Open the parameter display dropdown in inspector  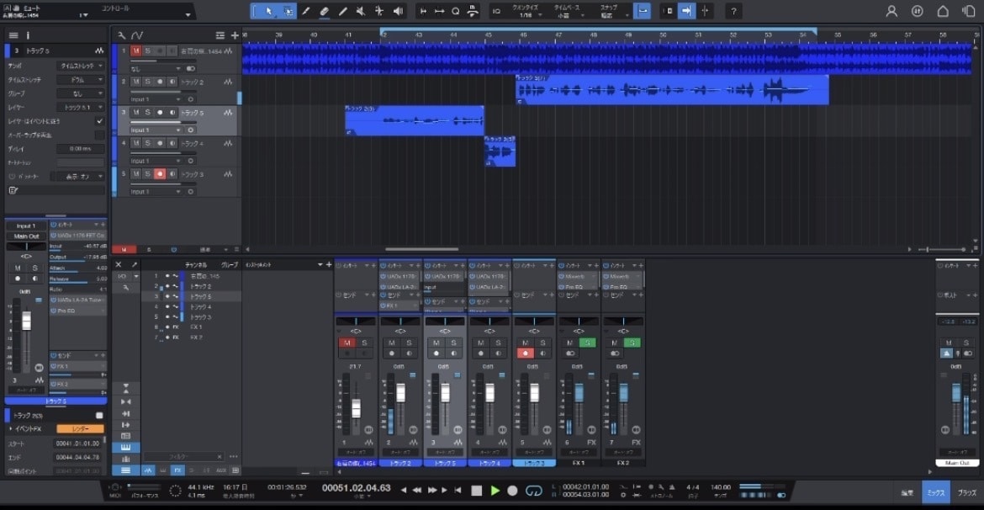(81, 177)
